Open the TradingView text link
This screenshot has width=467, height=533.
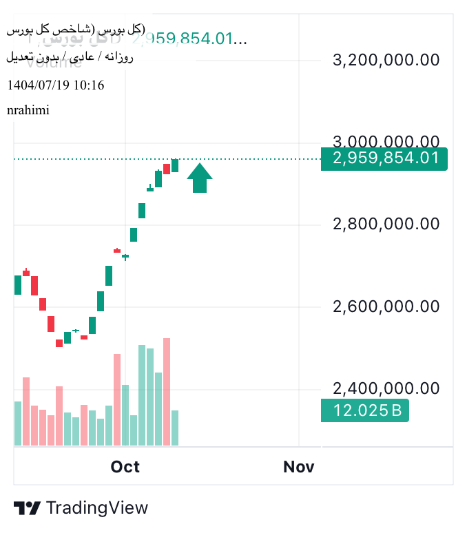click(x=97, y=508)
